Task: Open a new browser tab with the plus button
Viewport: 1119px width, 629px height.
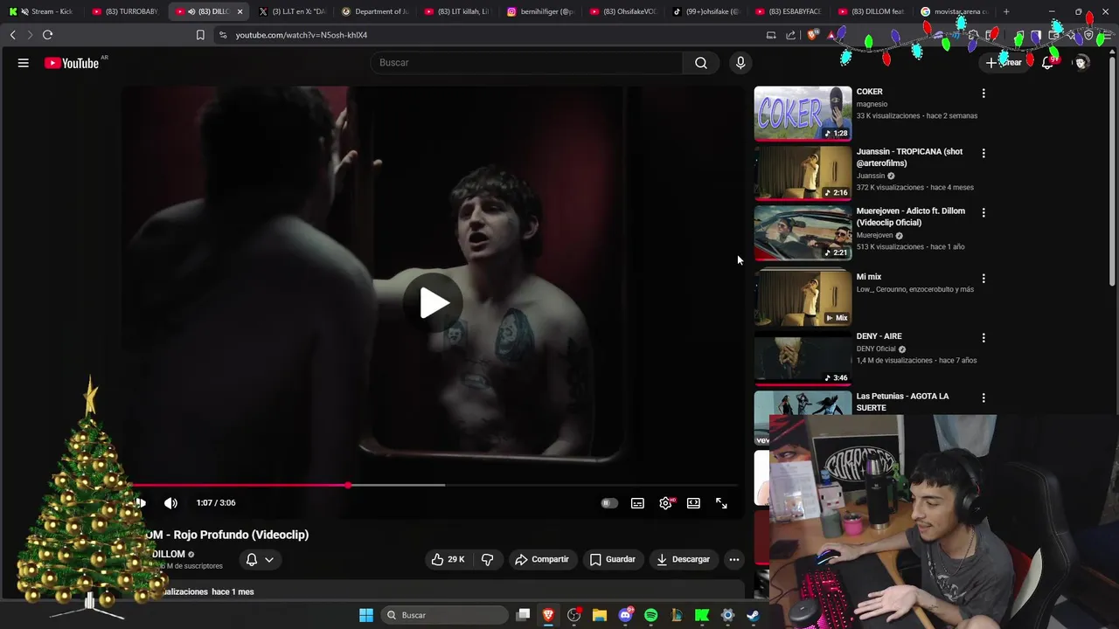Action: 1006,11
